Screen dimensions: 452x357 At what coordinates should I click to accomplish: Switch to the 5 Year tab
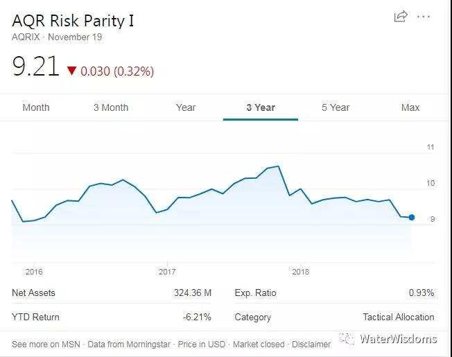pos(336,107)
